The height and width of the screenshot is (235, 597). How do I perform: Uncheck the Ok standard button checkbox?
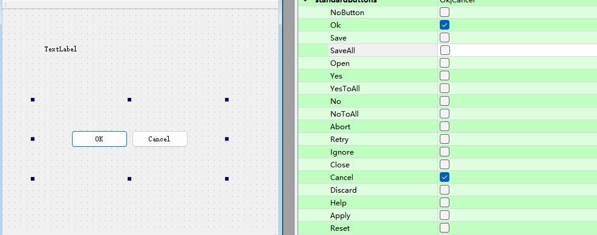[x=445, y=25]
